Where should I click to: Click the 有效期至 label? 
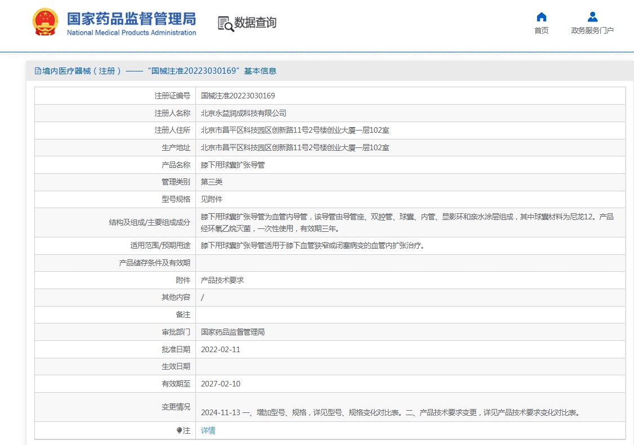tap(176, 384)
